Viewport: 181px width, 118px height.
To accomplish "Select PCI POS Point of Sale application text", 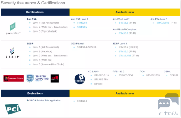I will click(44, 101).
